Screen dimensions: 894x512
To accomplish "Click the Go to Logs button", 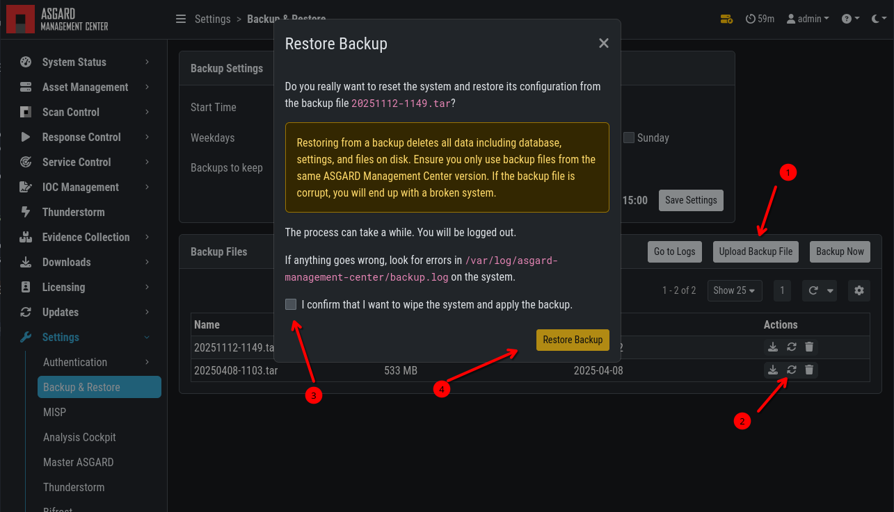I will 674,251.
